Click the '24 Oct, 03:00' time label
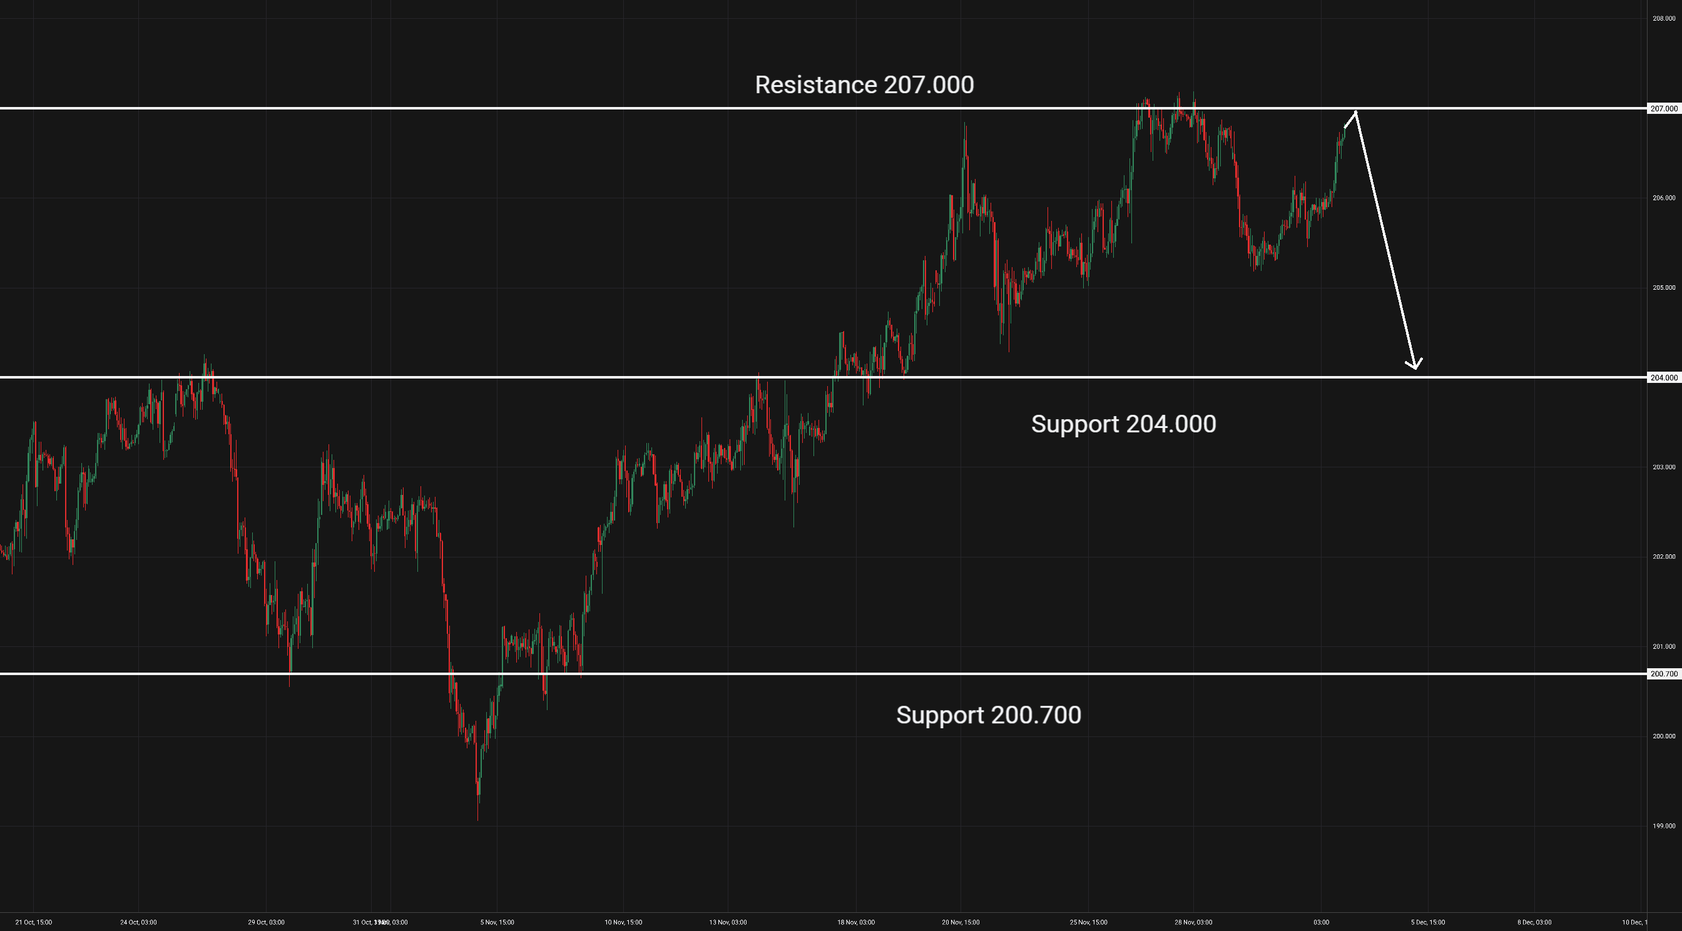This screenshot has height=931, width=1682. pos(138,922)
